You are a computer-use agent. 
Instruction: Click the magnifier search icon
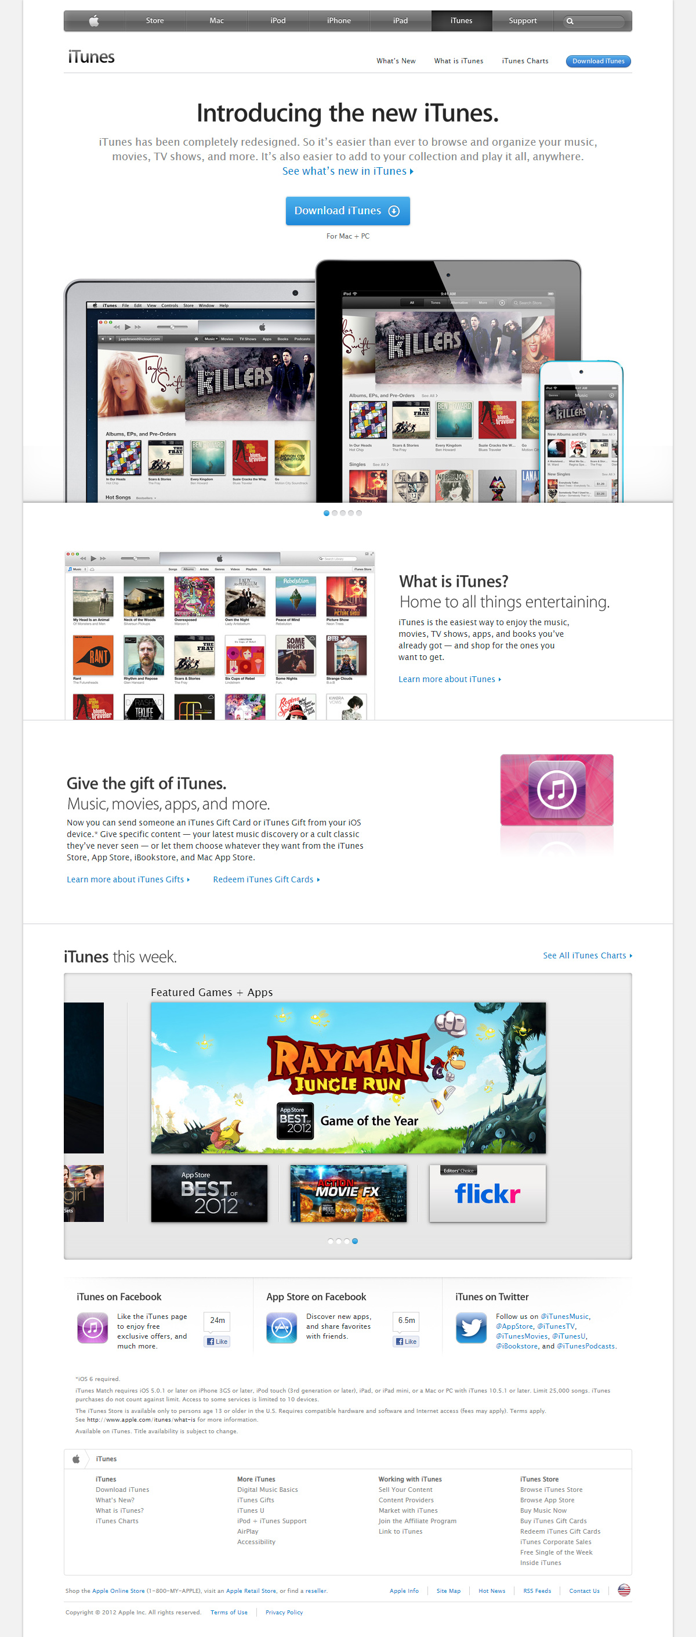[570, 21]
